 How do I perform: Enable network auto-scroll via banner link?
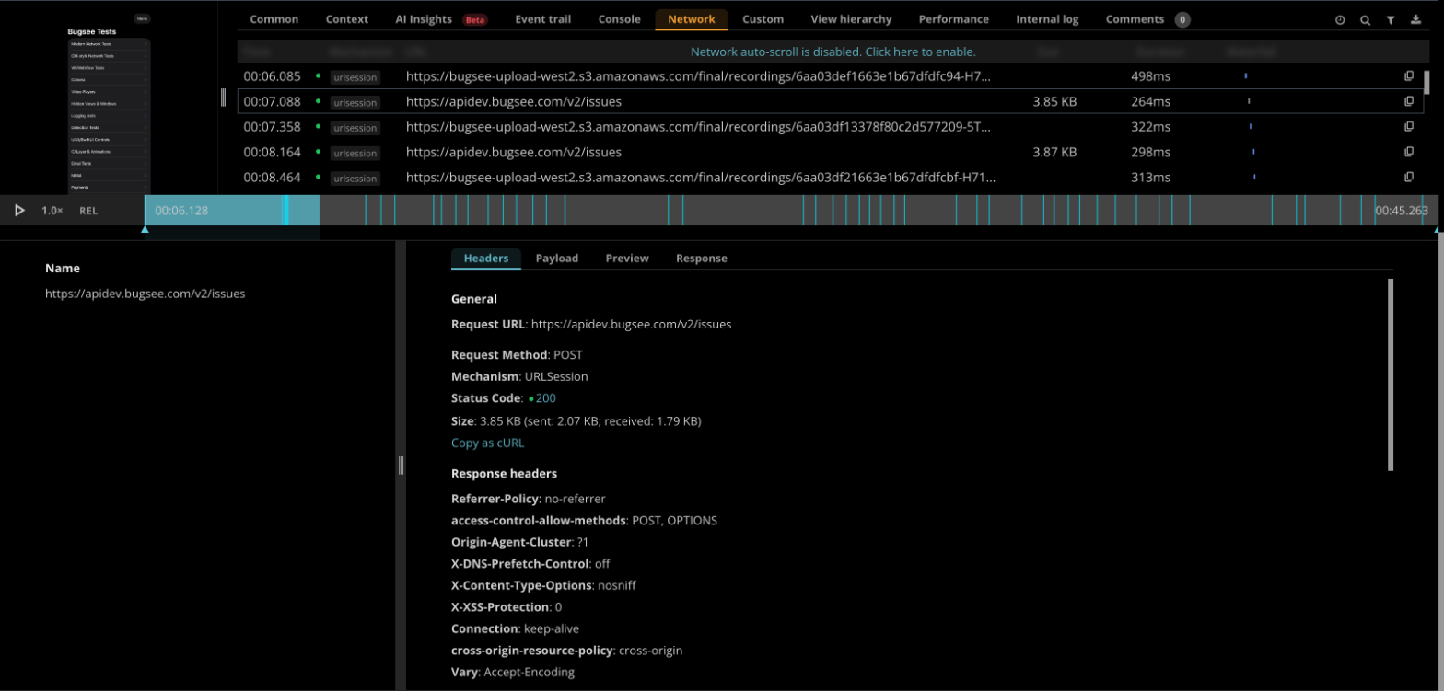pos(833,52)
